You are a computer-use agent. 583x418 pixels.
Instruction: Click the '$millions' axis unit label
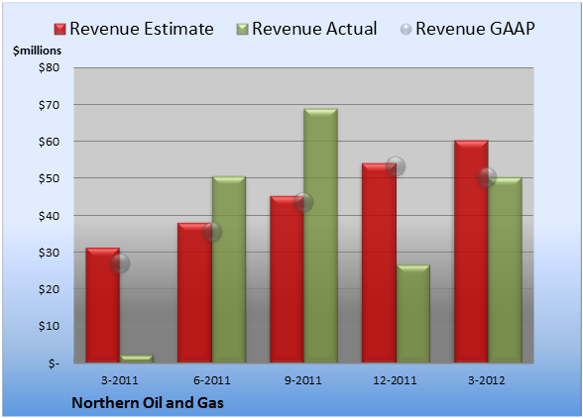coord(37,51)
